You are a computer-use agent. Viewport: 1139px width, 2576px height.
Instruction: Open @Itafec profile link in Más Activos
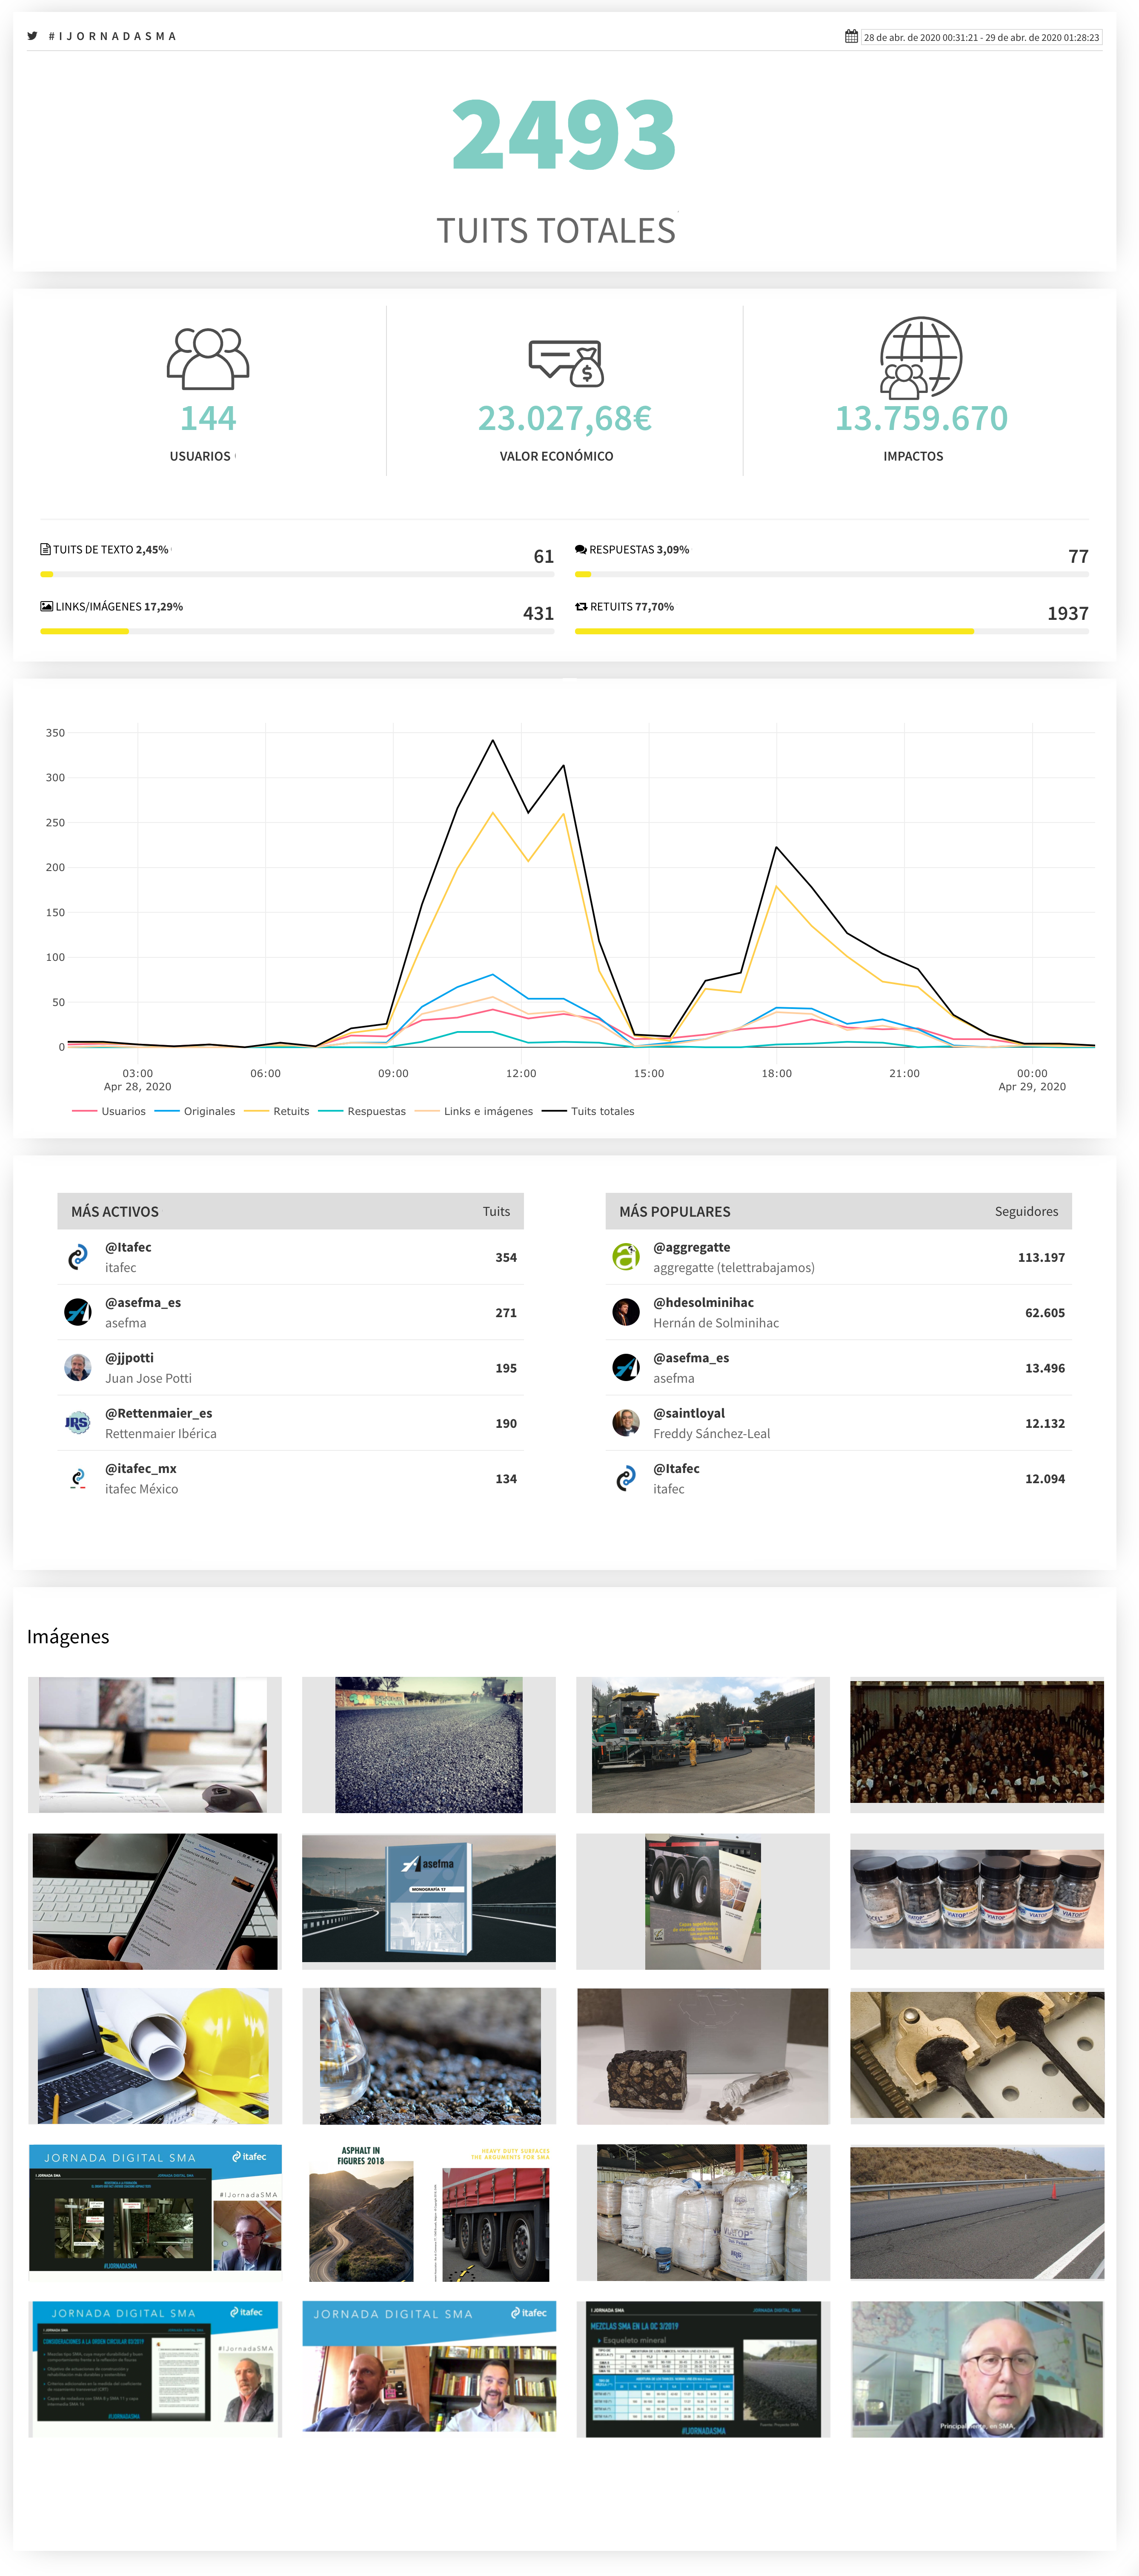tap(128, 1247)
